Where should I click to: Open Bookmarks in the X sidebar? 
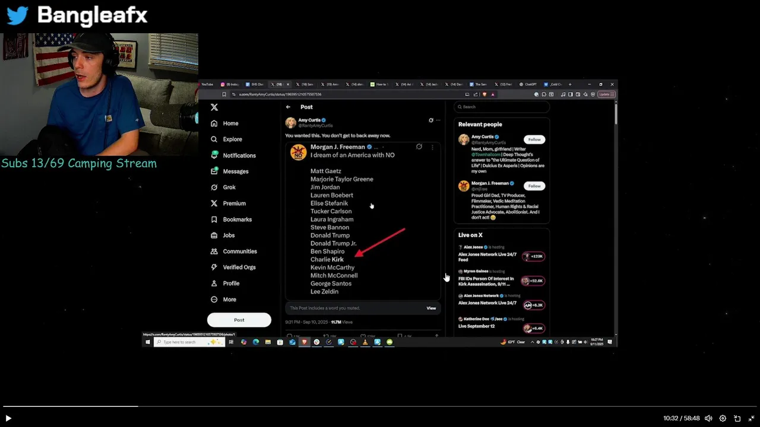pyautogui.click(x=231, y=219)
